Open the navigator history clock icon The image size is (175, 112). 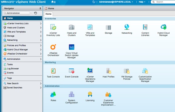coord(36,13)
